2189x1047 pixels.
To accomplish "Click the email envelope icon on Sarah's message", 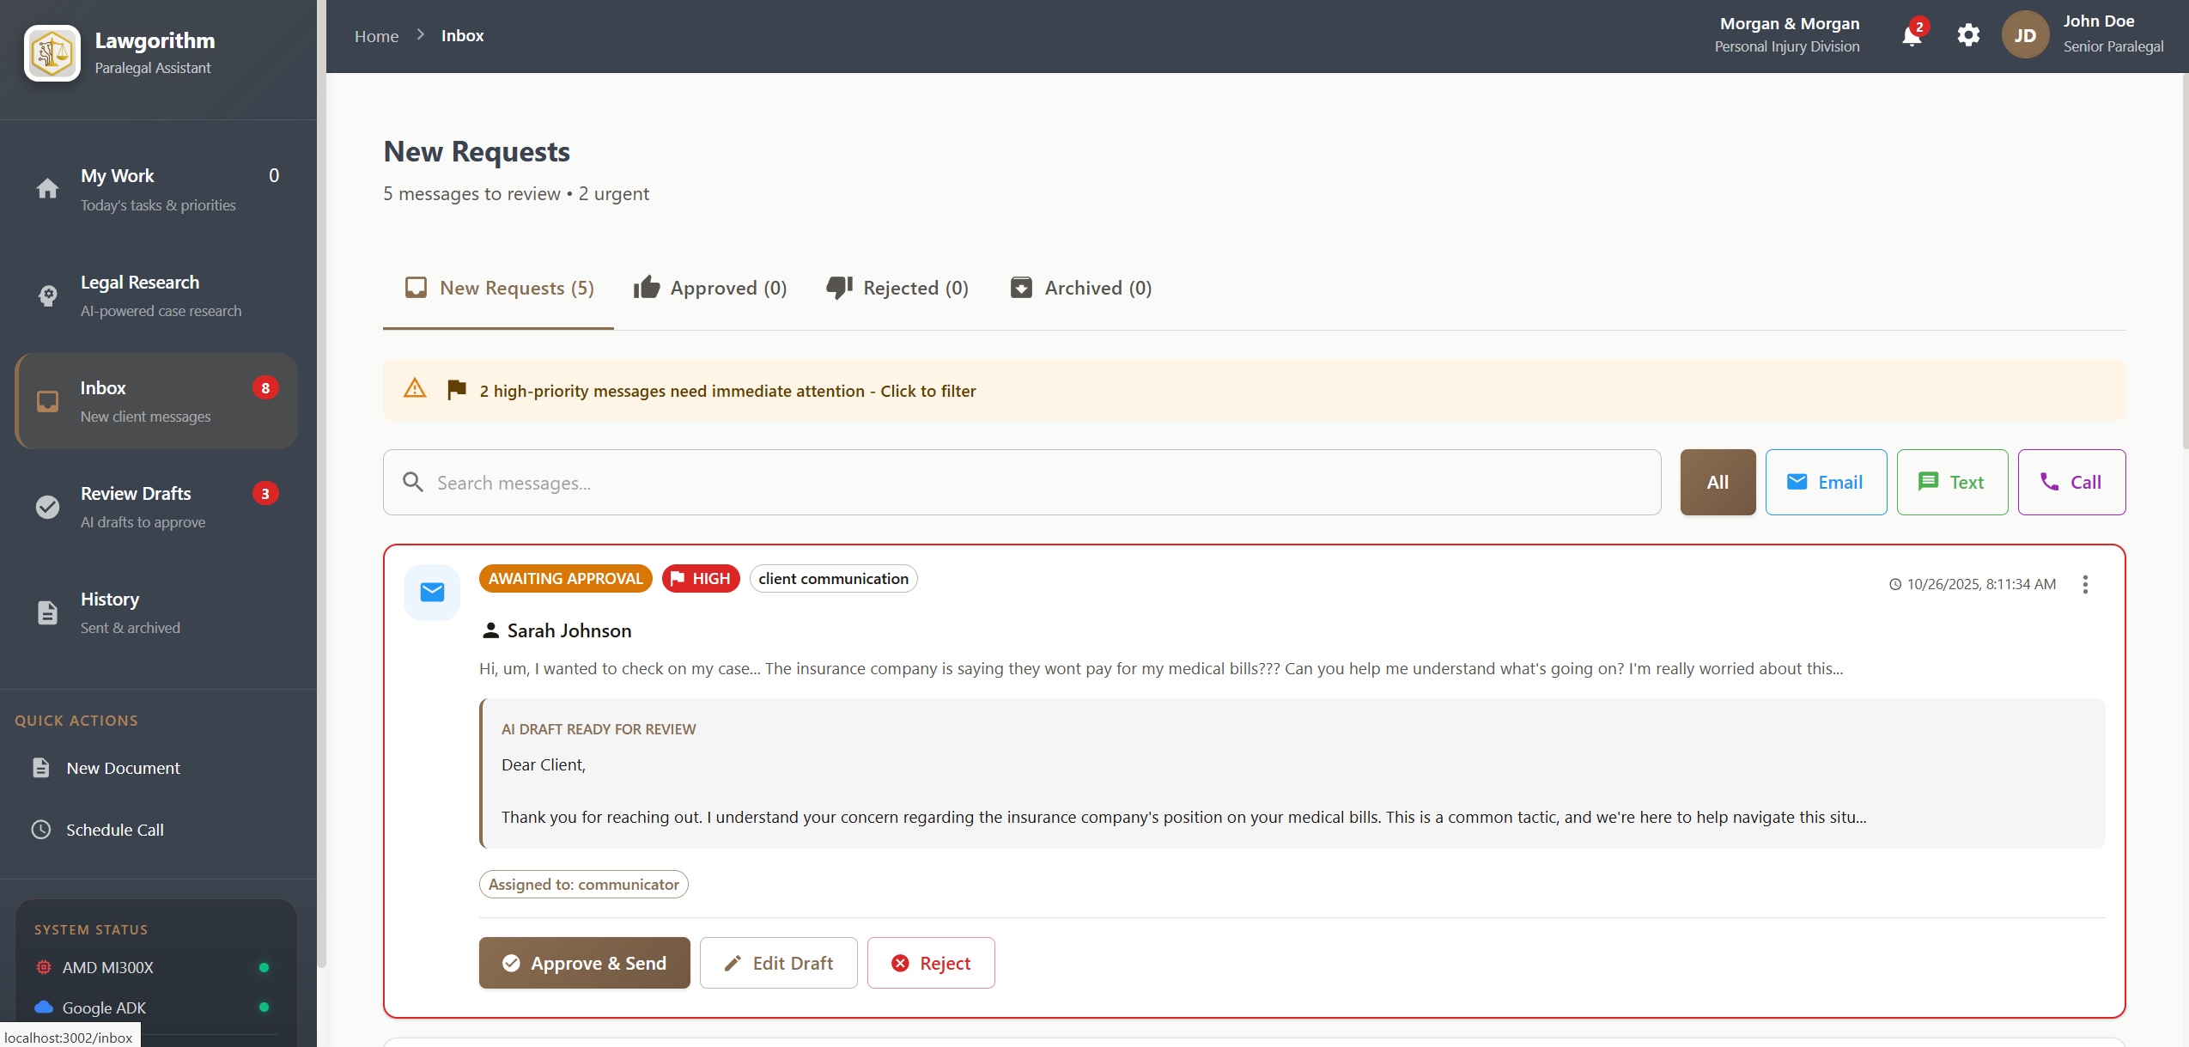I will (432, 592).
